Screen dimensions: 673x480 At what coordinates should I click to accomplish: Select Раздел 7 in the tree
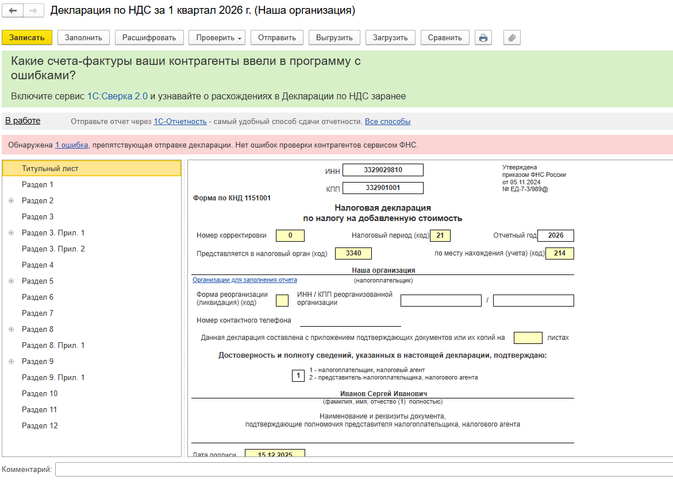click(92, 313)
